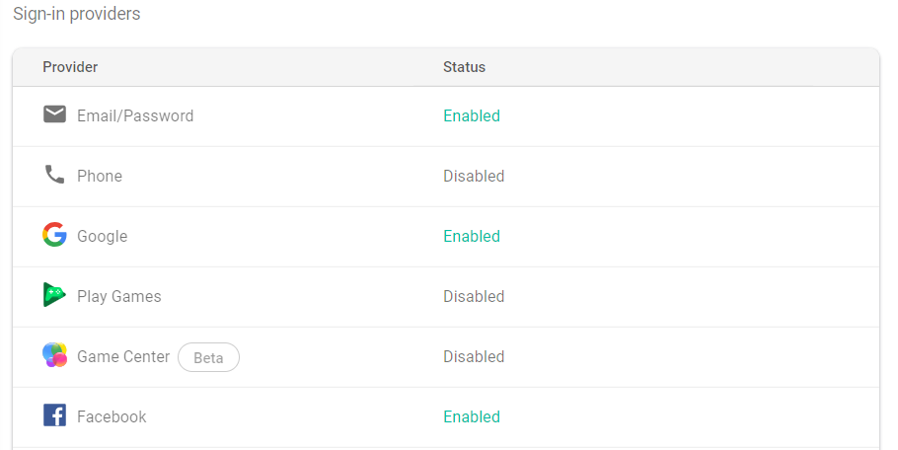Click the Beta badge next to Game Center

pyautogui.click(x=208, y=357)
